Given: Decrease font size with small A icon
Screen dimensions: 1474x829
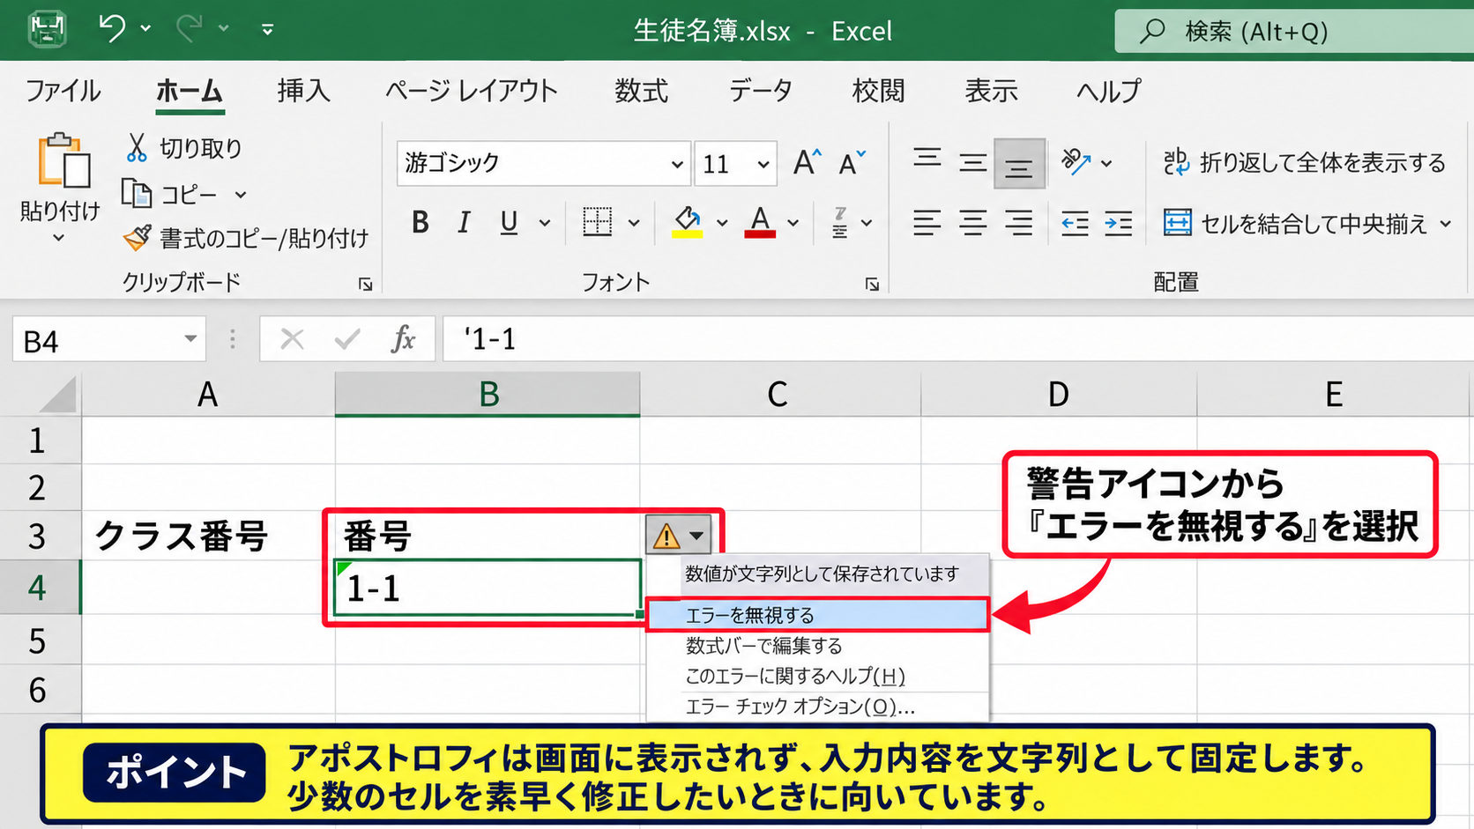Looking at the screenshot, I should (x=852, y=163).
